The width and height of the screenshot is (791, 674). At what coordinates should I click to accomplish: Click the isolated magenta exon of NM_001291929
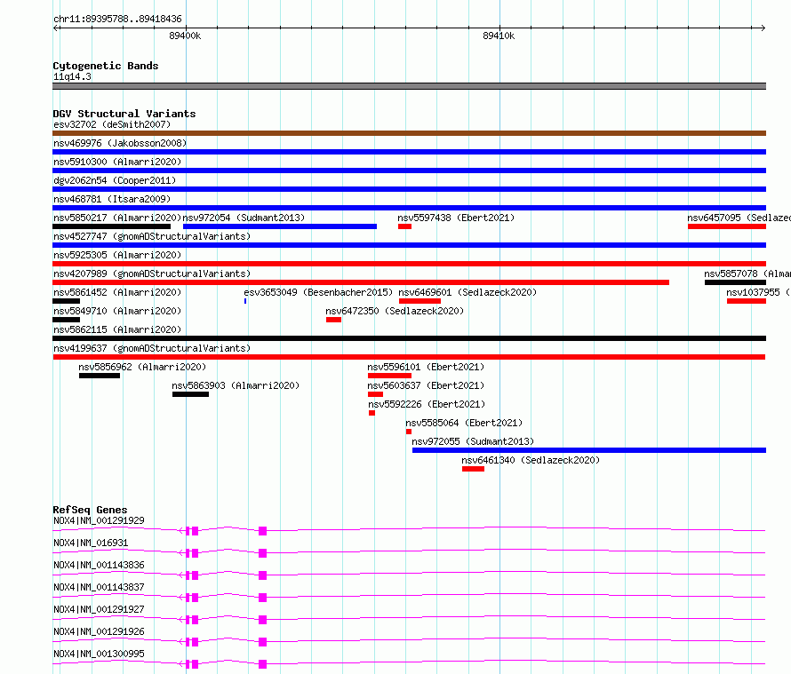point(262,531)
